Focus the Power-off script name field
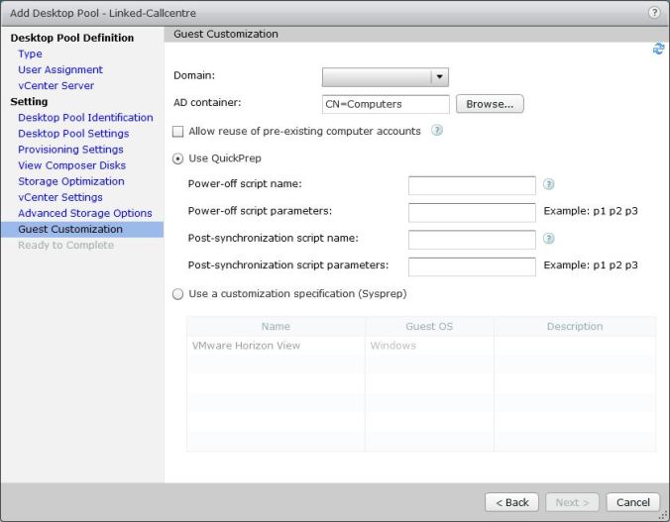This screenshot has width=670, height=522. click(x=472, y=185)
